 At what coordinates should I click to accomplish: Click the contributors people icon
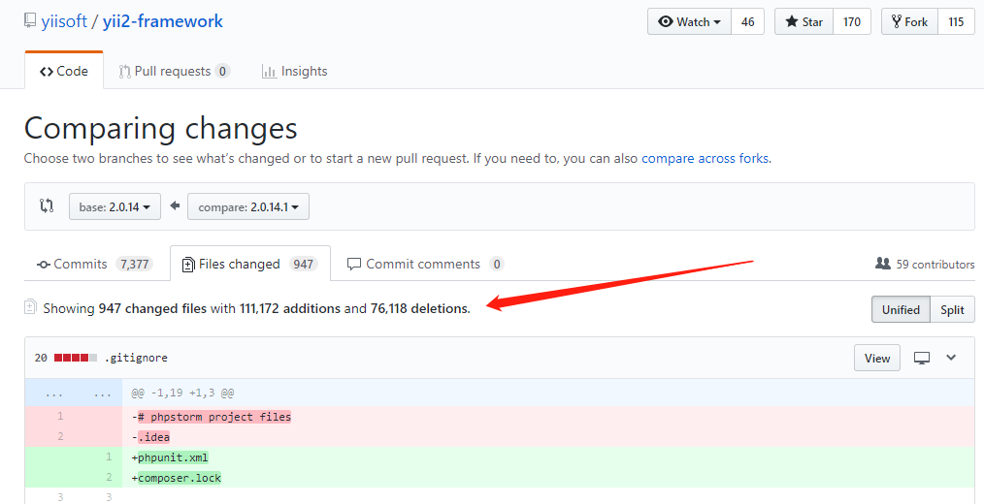pyautogui.click(x=883, y=264)
